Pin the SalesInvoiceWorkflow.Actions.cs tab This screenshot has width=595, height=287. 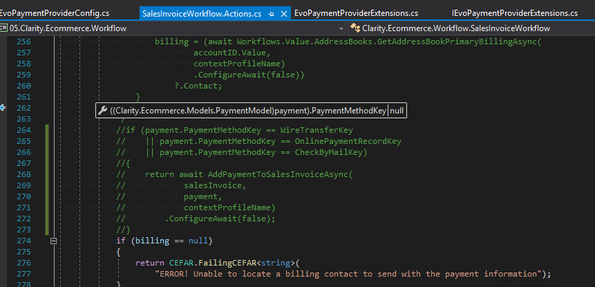pyautogui.click(x=271, y=14)
